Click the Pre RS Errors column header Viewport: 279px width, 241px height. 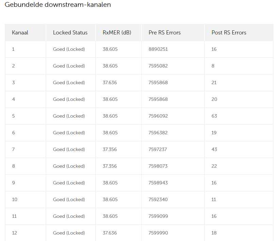tap(165, 33)
